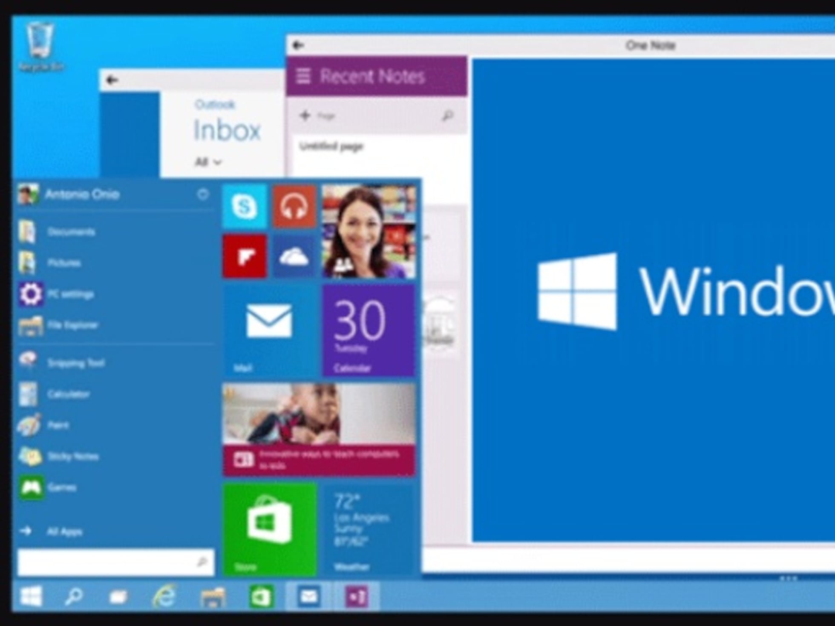Open Task View on the taskbar

118,597
